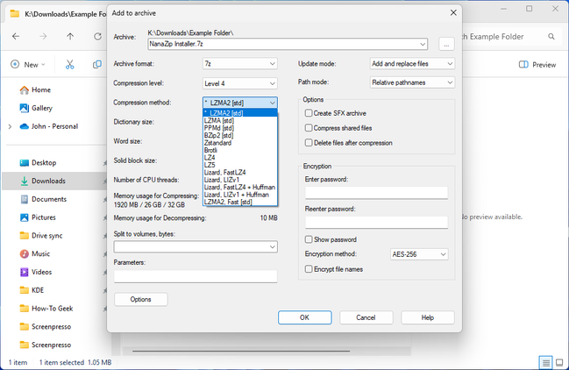Viewport: 569px width, 370px height.
Task: Open the New item menu in Explorer
Action: (x=28, y=65)
